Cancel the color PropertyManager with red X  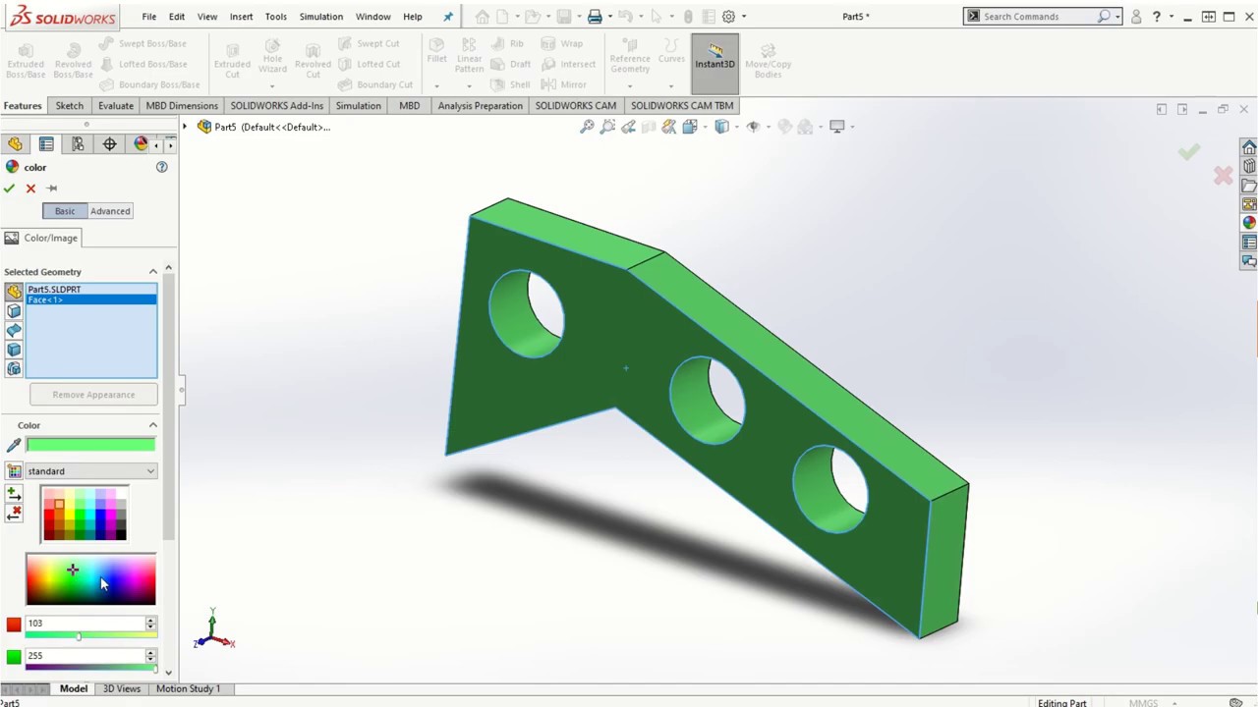(30, 189)
